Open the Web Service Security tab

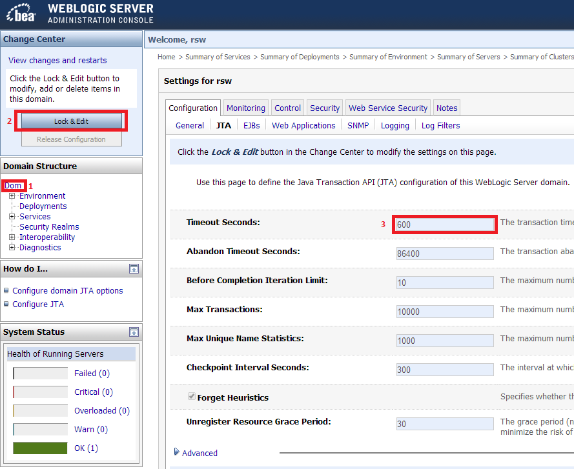[x=387, y=108]
